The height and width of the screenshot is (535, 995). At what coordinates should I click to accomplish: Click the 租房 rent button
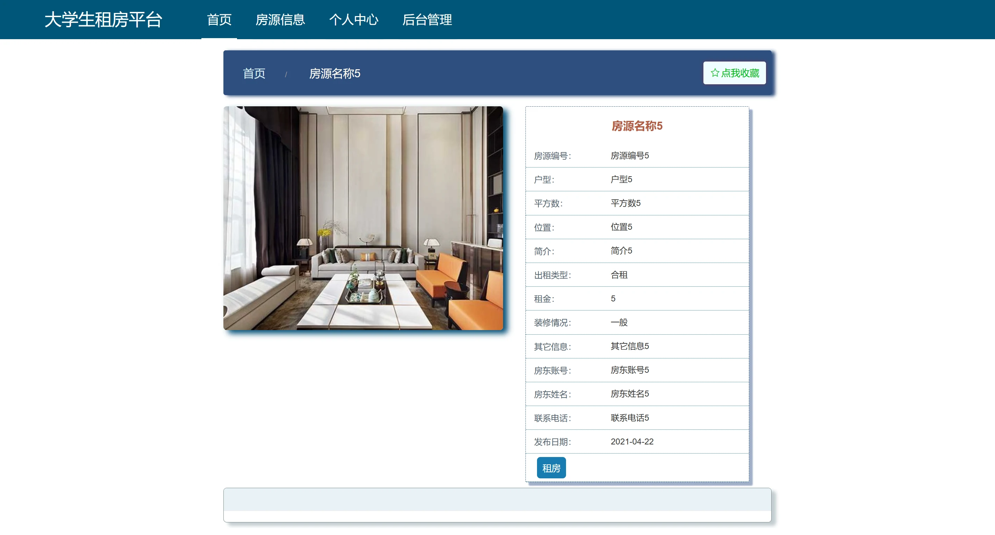[551, 468]
